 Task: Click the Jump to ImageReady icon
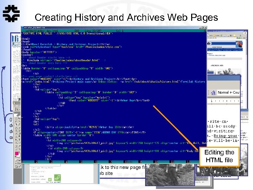[x=18, y=166]
